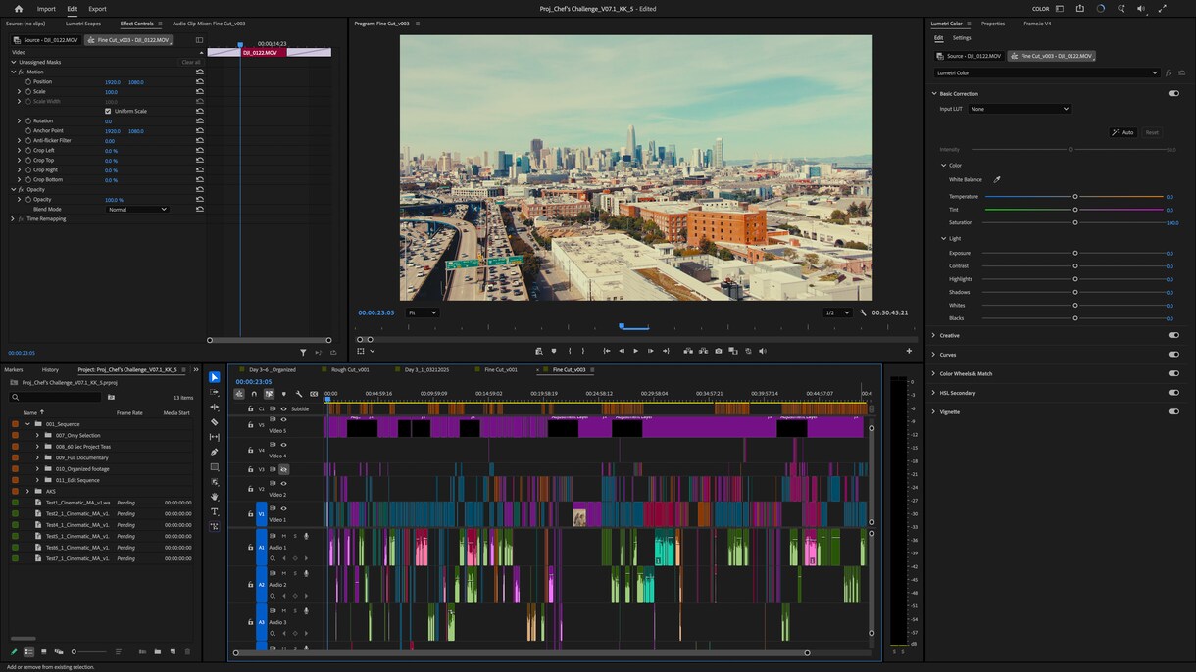Click the Export Frame camera icon
This screenshot has width=1196, height=672.
pos(719,351)
